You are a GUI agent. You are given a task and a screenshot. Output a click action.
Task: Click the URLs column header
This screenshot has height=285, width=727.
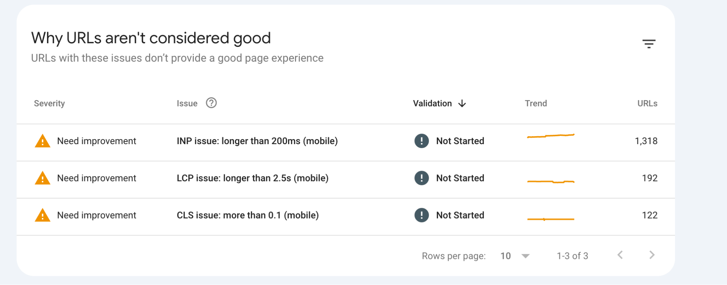point(647,103)
